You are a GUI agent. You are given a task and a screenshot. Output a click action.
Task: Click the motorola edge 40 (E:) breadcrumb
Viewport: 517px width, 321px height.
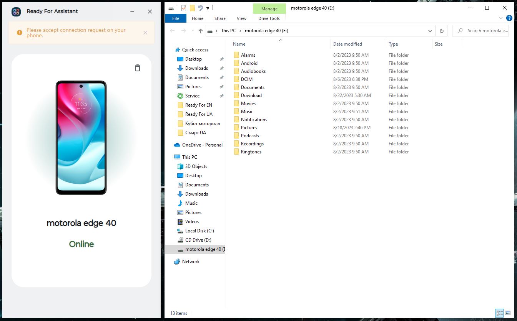coord(266,31)
